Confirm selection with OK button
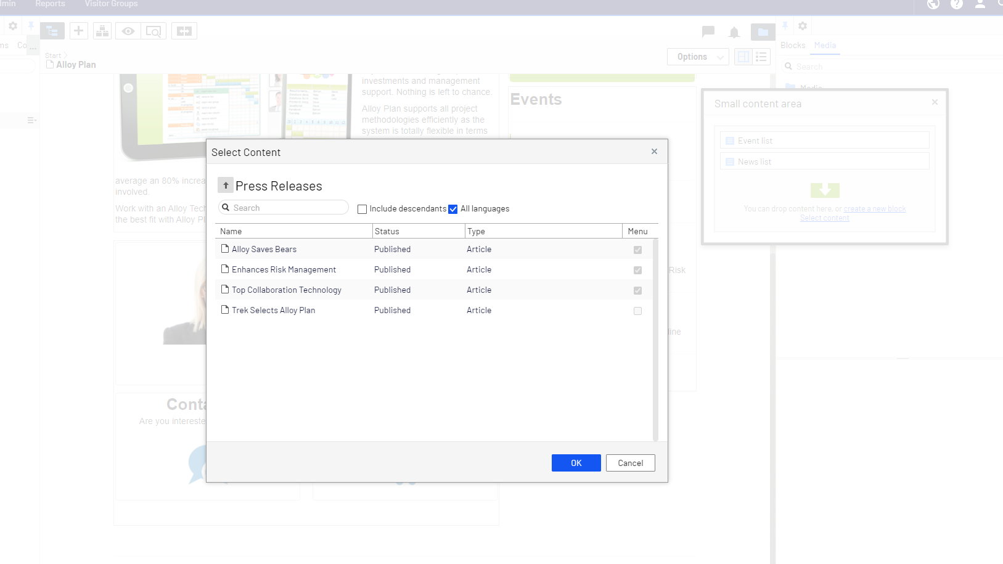Image resolution: width=1003 pixels, height=564 pixels. coord(576,463)
